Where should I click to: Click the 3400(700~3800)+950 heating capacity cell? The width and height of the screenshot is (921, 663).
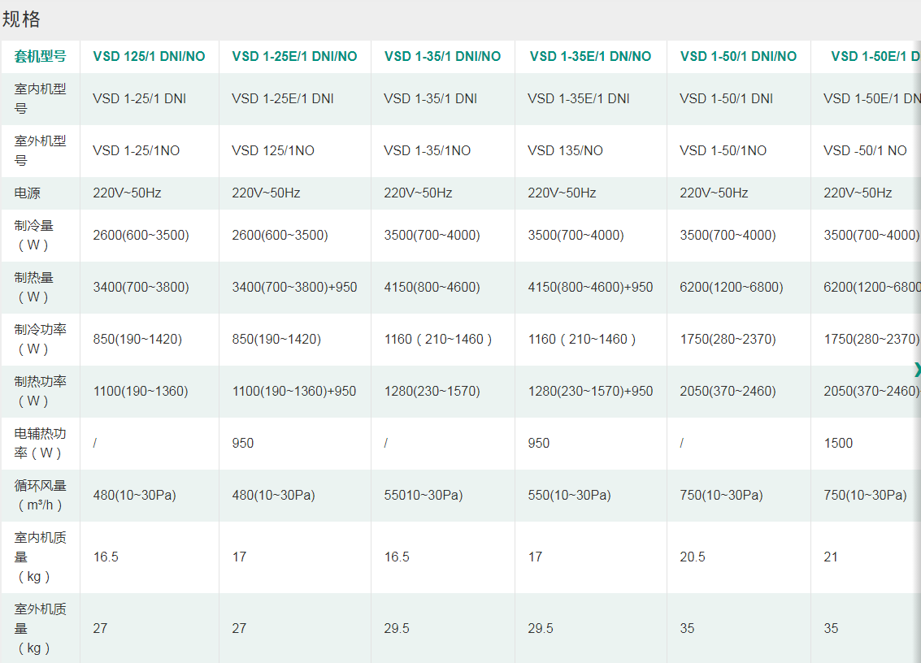(x=294, y=287)
